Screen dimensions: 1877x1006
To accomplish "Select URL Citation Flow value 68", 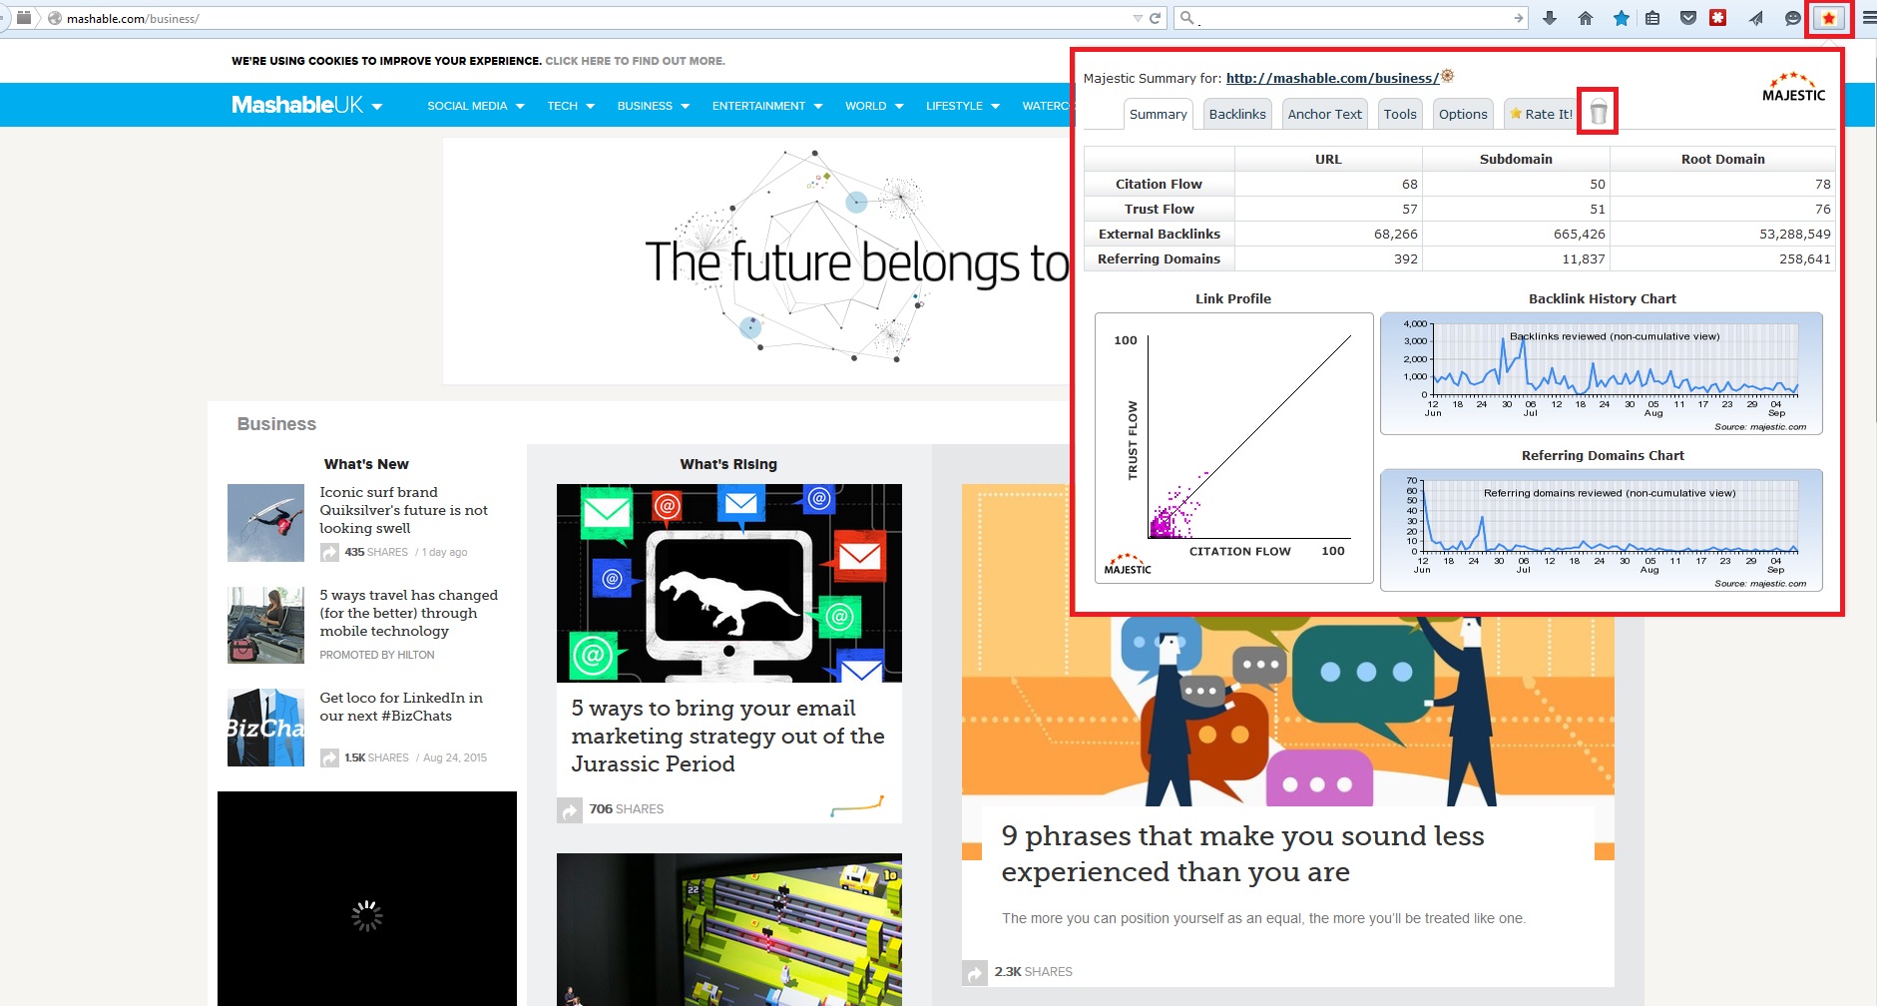I will 1409,184.
